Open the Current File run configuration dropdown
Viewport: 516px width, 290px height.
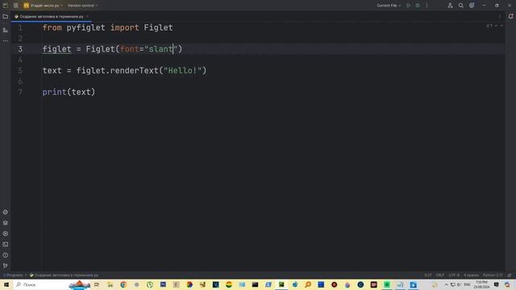tap(389, 6)
